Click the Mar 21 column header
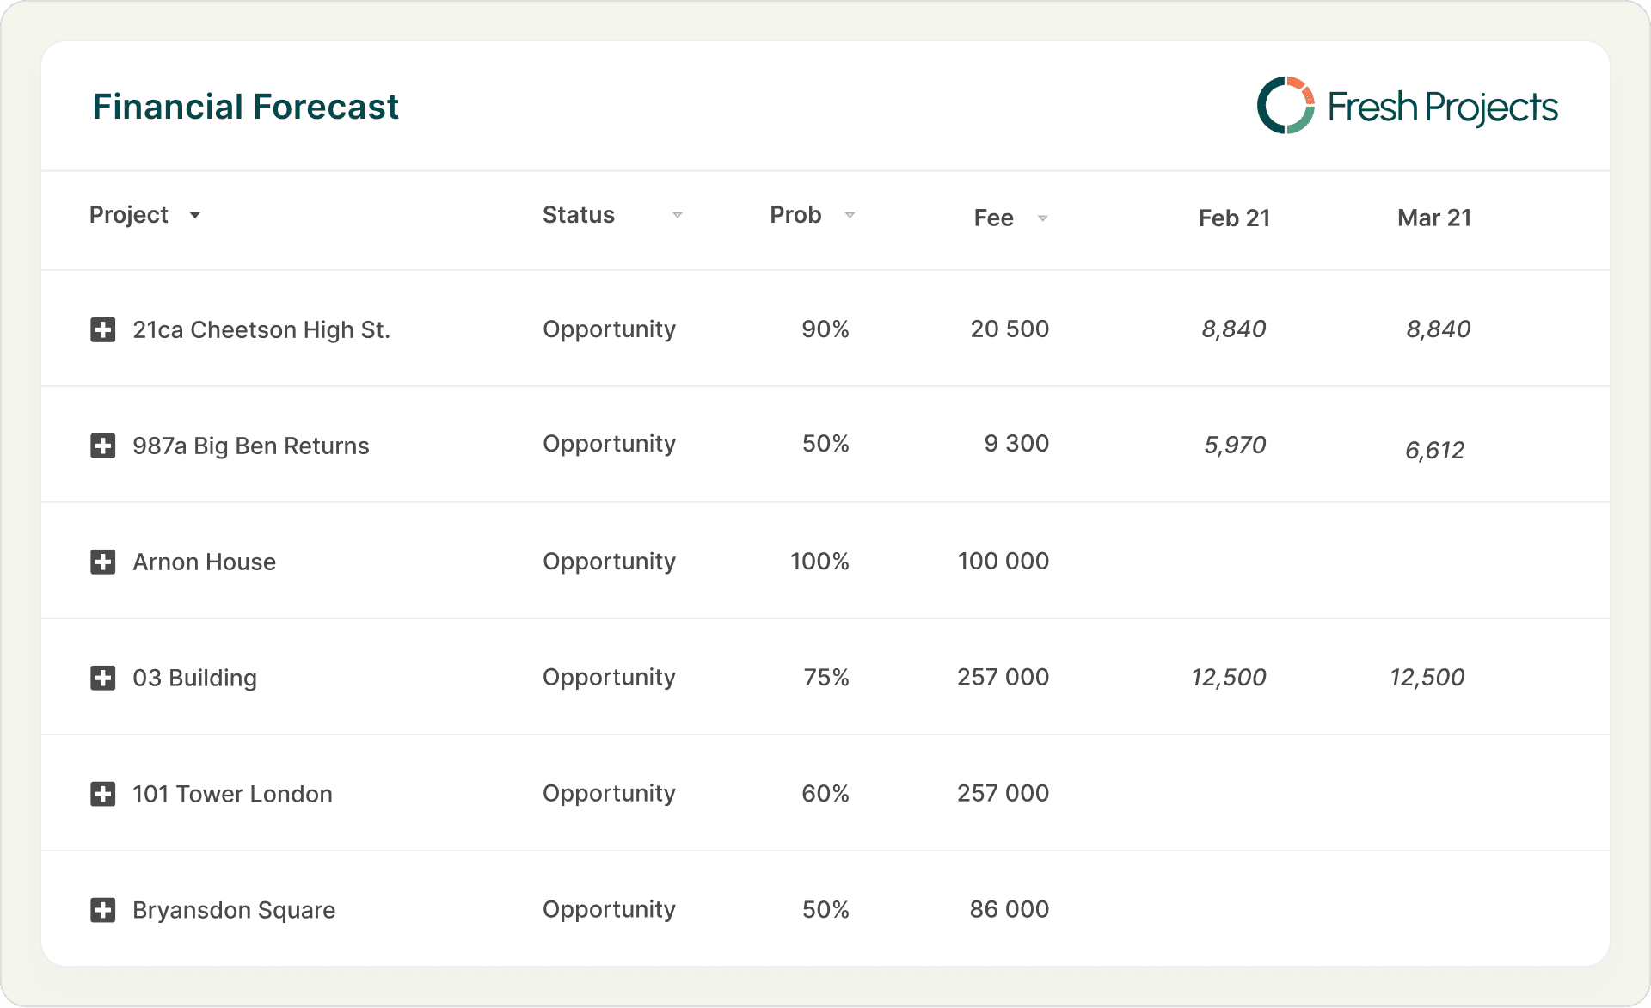 pos(1433,218)
